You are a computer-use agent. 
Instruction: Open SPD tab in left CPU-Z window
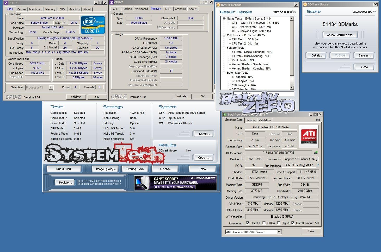(62, 9)
